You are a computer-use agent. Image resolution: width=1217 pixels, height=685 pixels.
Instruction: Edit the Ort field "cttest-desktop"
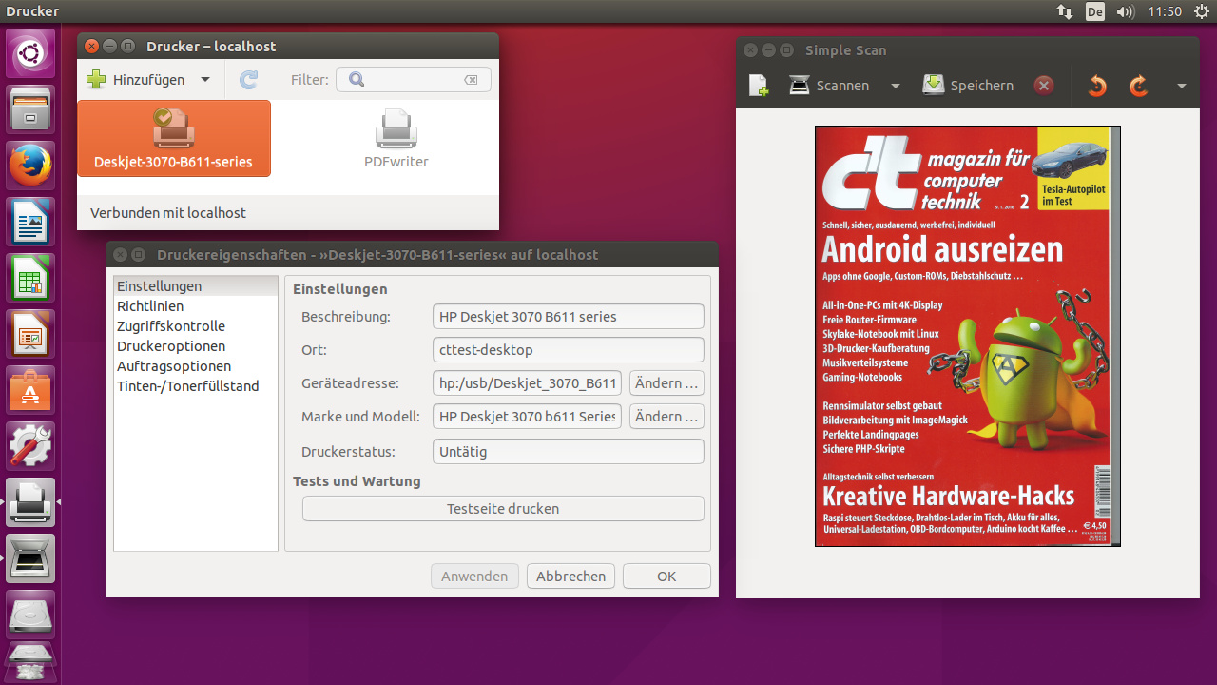click(x=568, y=350)
